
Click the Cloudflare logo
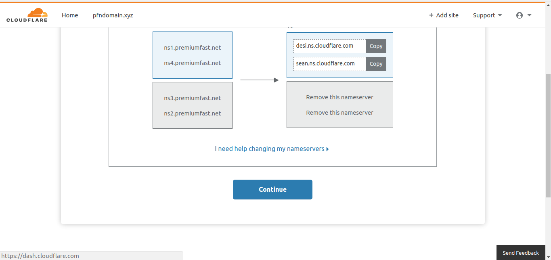[x=27, y=15]
